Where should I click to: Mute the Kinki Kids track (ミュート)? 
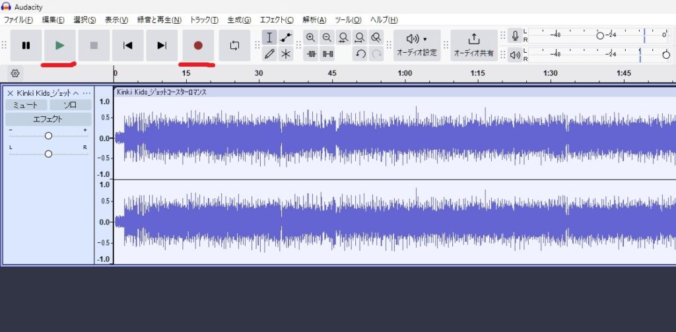[x=26, y=105]
